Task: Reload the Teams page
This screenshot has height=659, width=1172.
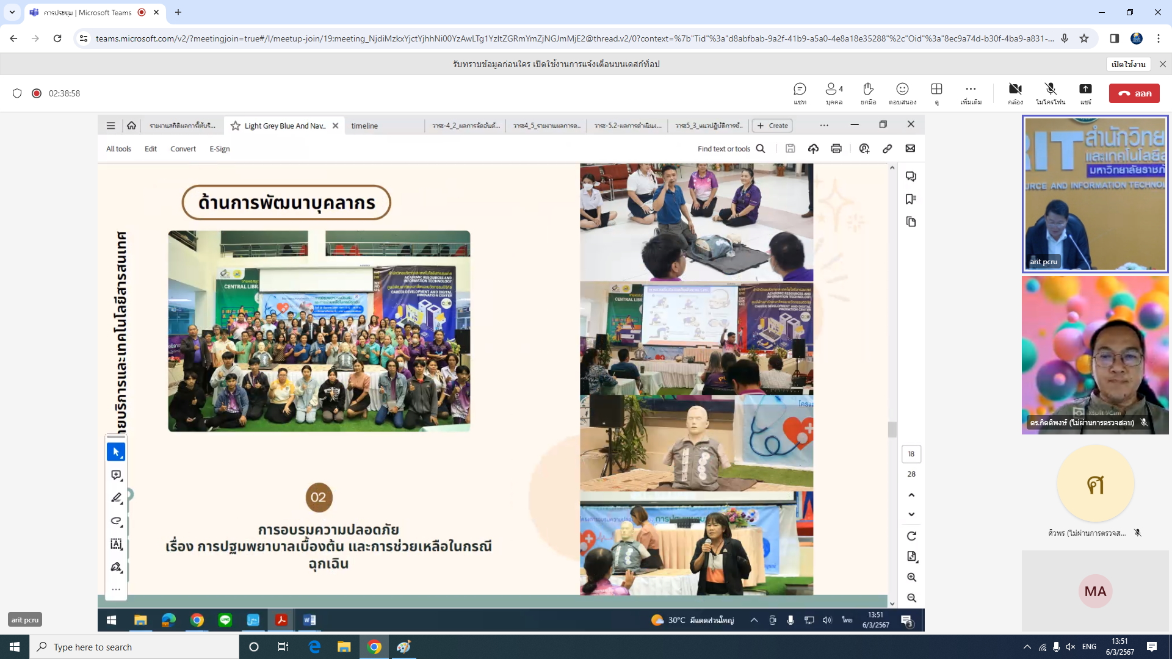Action: coord(57,38)
